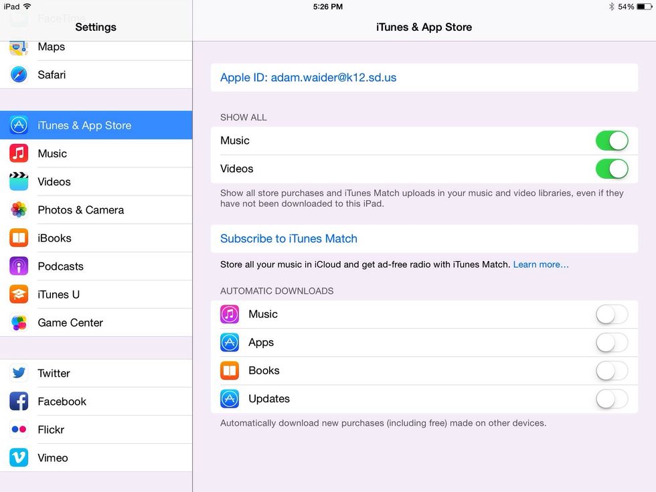Select iTunes & App Store settings row

[96, 125]
